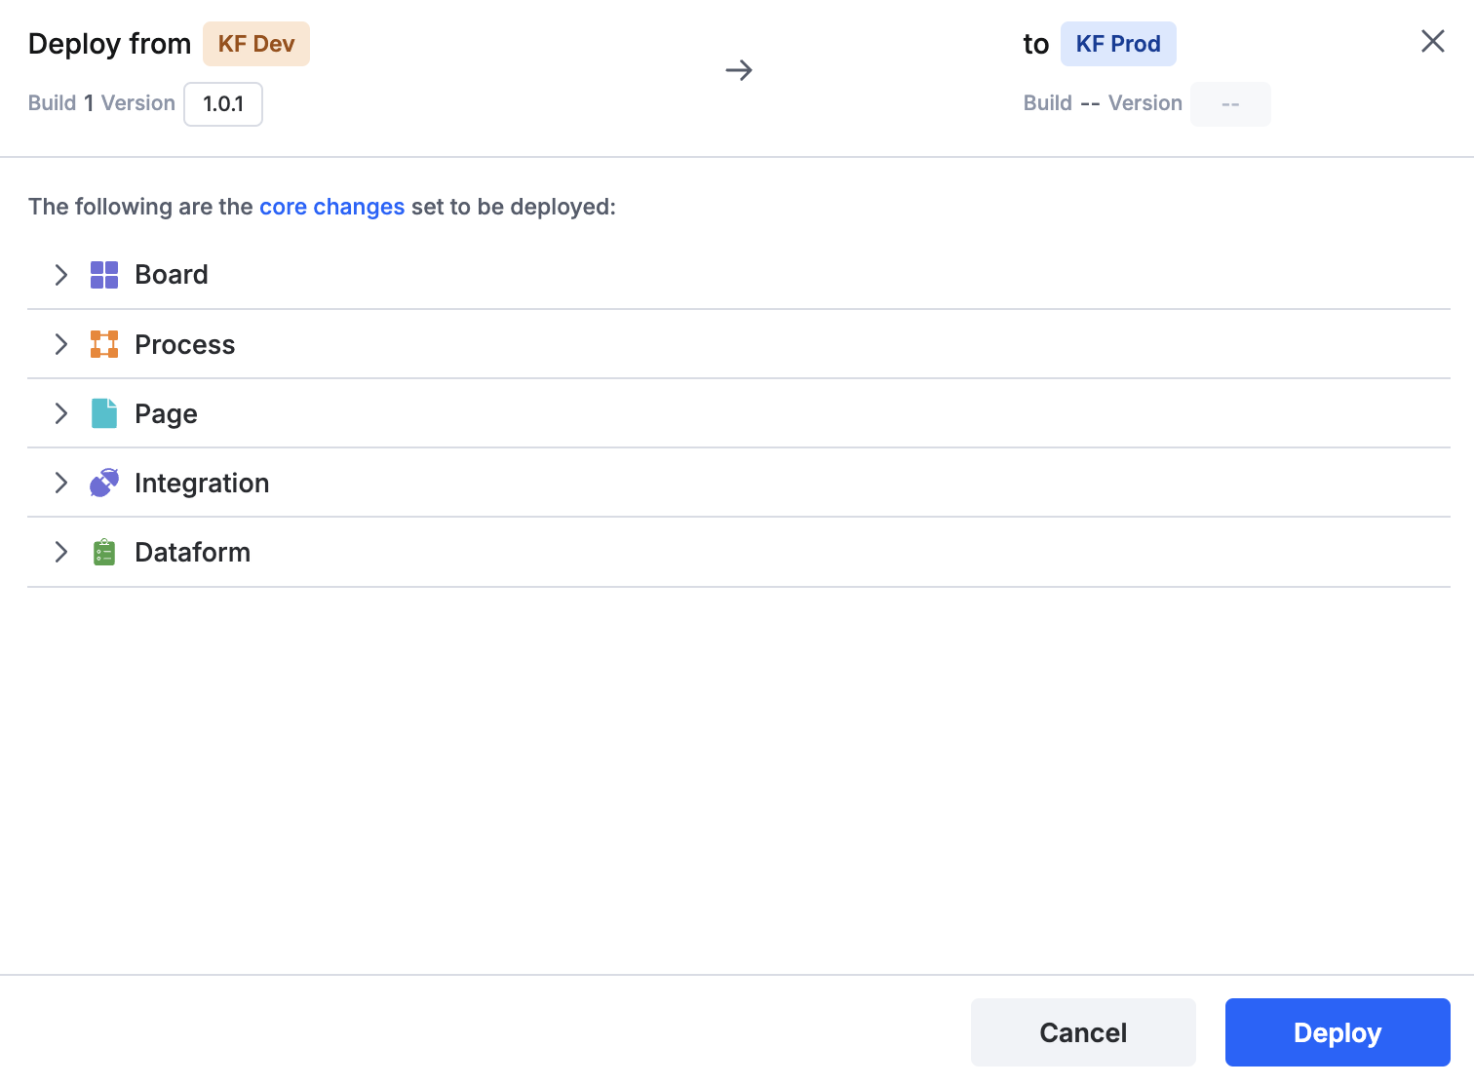Viewport: 1474px width, 1086px height.
Task: Edit the source version 1.0.1 field
Action: click(x=223, y=104)
